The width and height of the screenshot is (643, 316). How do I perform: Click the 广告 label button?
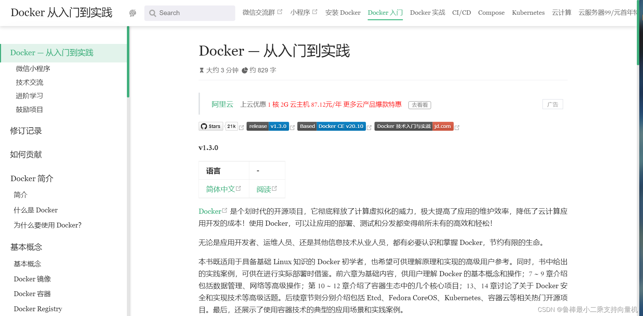point(553,104)
